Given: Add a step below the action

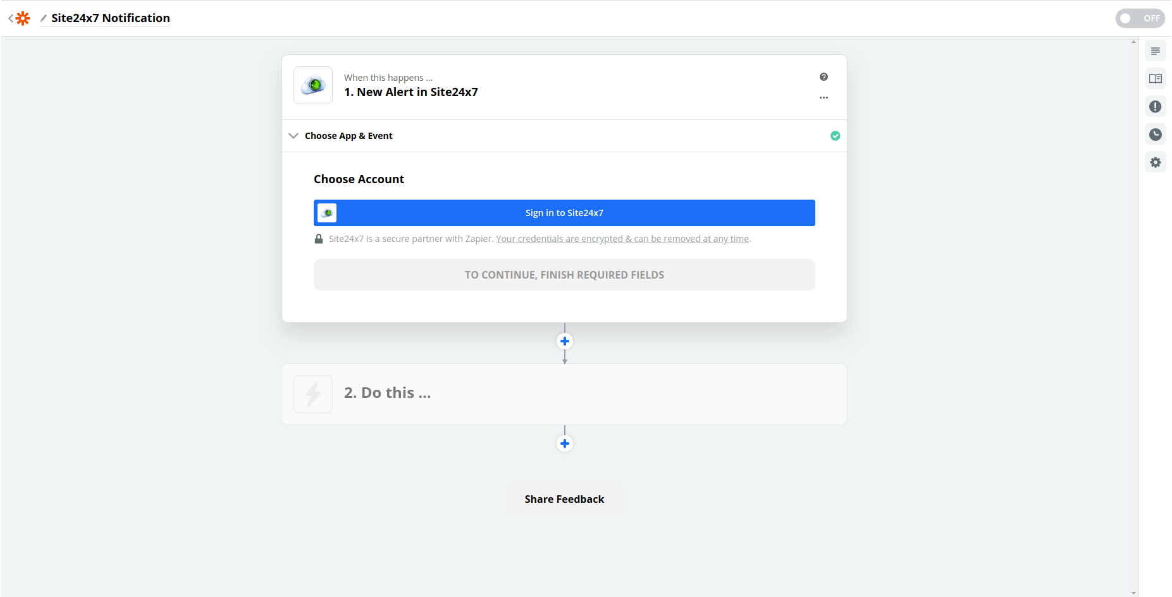Looking at the screenshot, I should pyautogui.click(x=565, y=443).
